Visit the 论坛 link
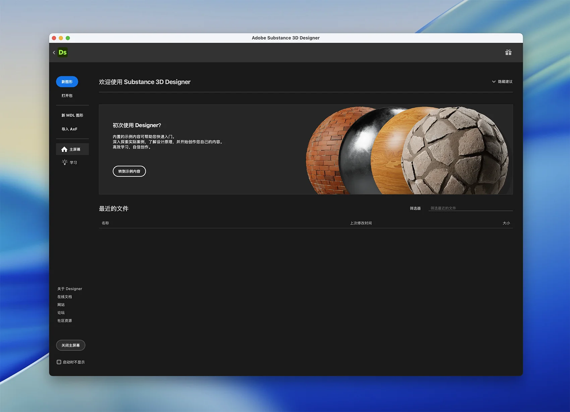 [61, 313]
